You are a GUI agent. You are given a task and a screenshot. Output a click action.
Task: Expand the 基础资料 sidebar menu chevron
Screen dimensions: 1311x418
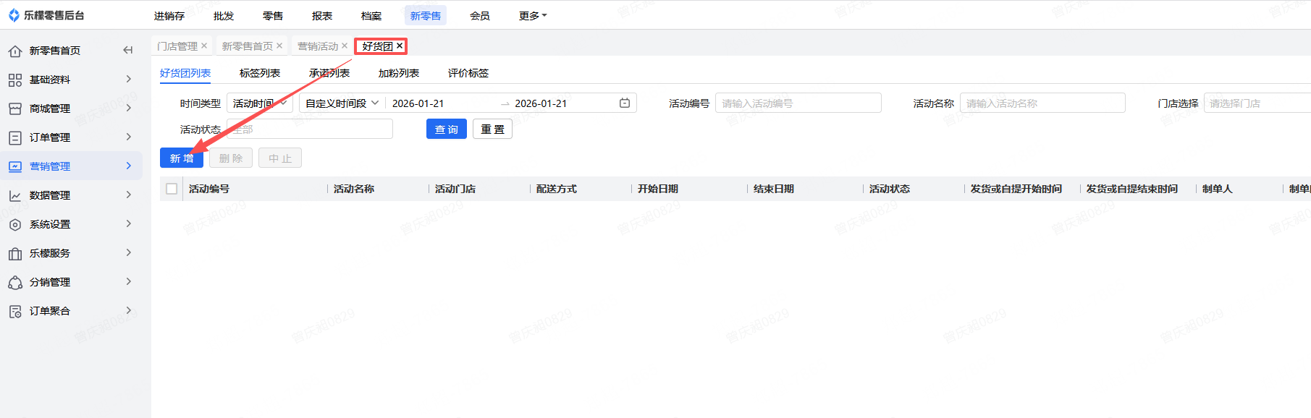pos(129,79)
